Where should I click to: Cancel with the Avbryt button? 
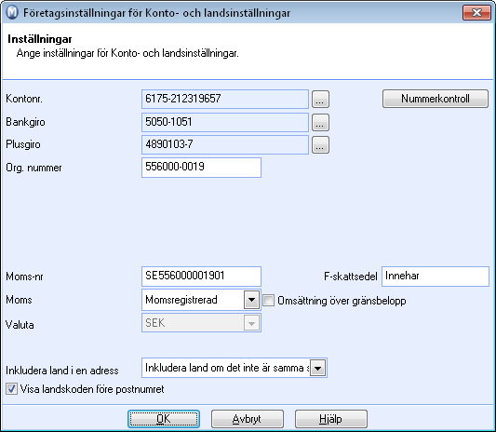248,419
